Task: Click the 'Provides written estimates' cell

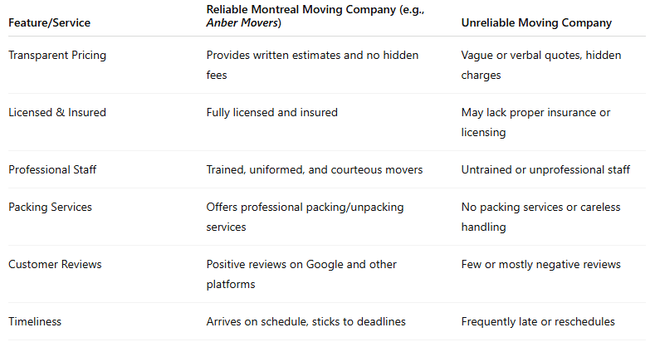Action: [x=312, y=64]
